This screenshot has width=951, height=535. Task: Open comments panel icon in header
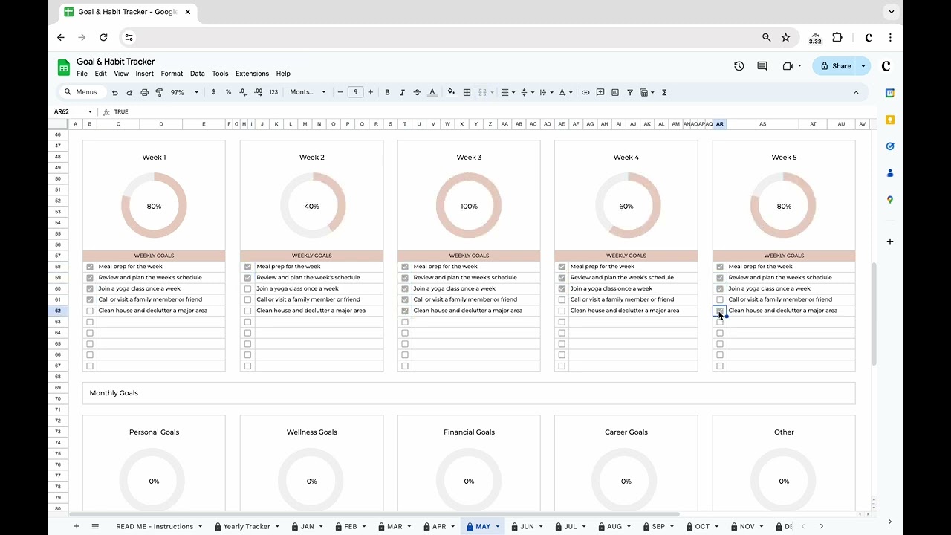[762, 66]
